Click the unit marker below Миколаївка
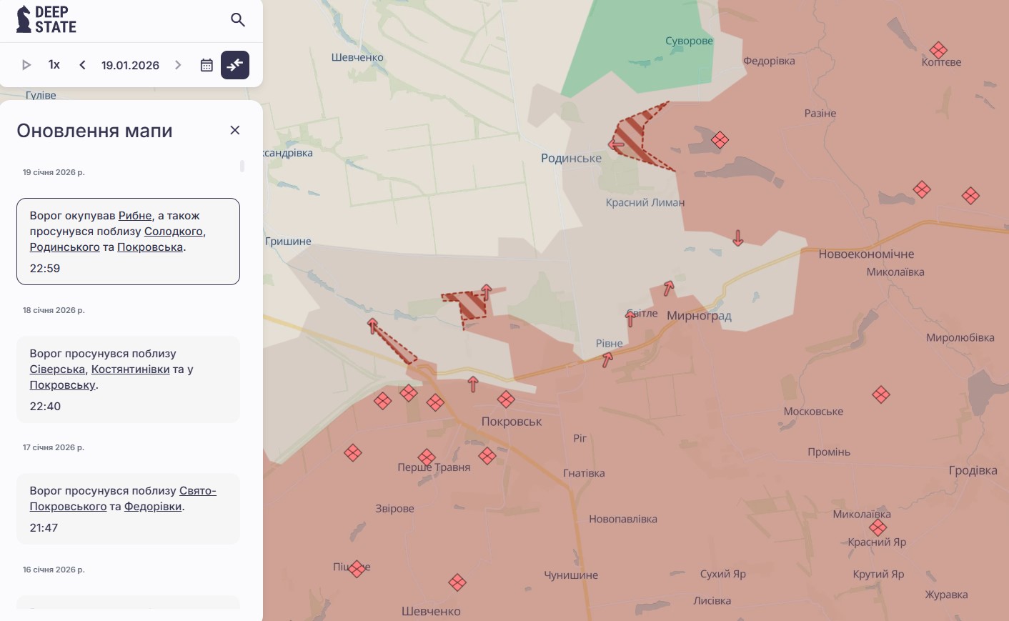The height and width of the screenshot is (621, 1009). coord(878,528)
